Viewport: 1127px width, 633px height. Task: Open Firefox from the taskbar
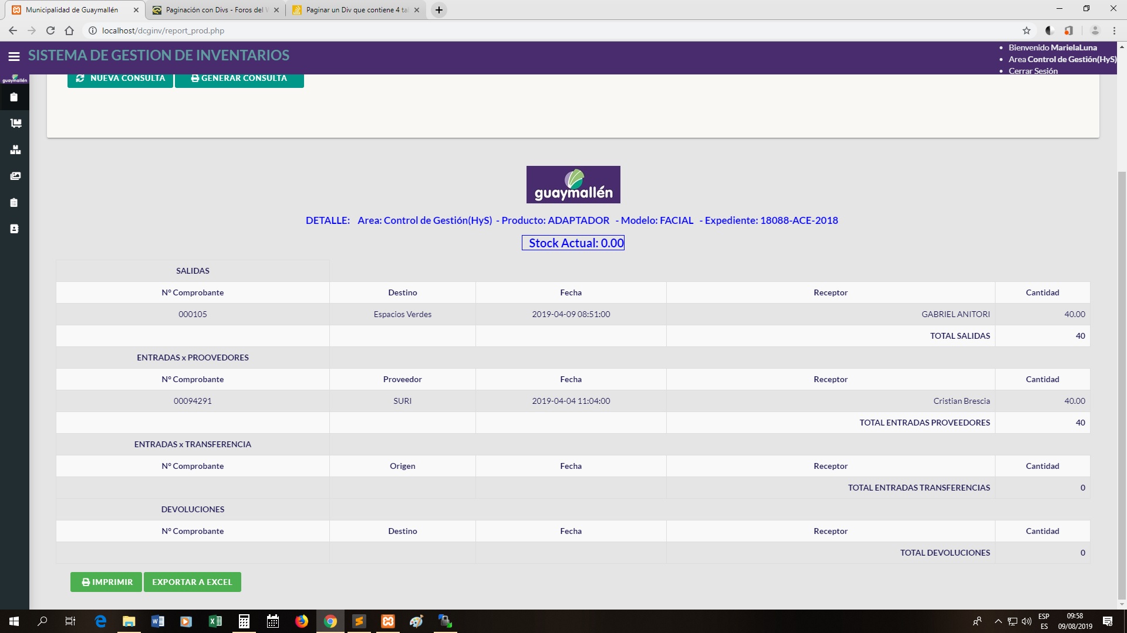pyautogui.click(x=301, y=621)
